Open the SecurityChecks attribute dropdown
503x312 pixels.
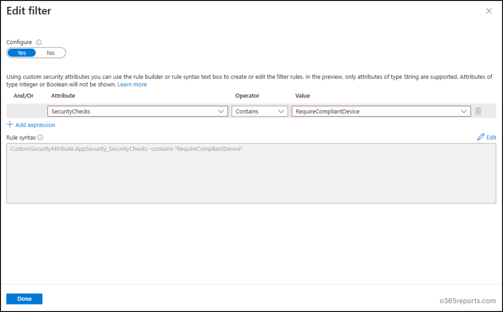(138, 111)
